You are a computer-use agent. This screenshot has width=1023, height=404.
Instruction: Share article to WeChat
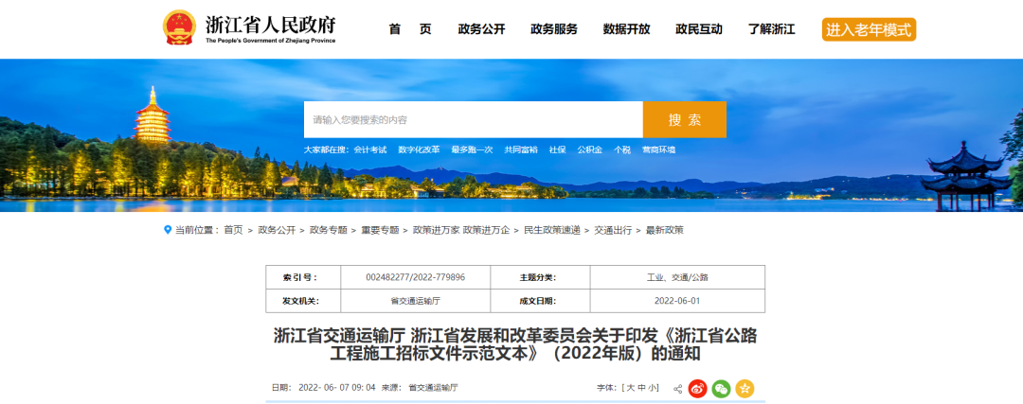721,388
